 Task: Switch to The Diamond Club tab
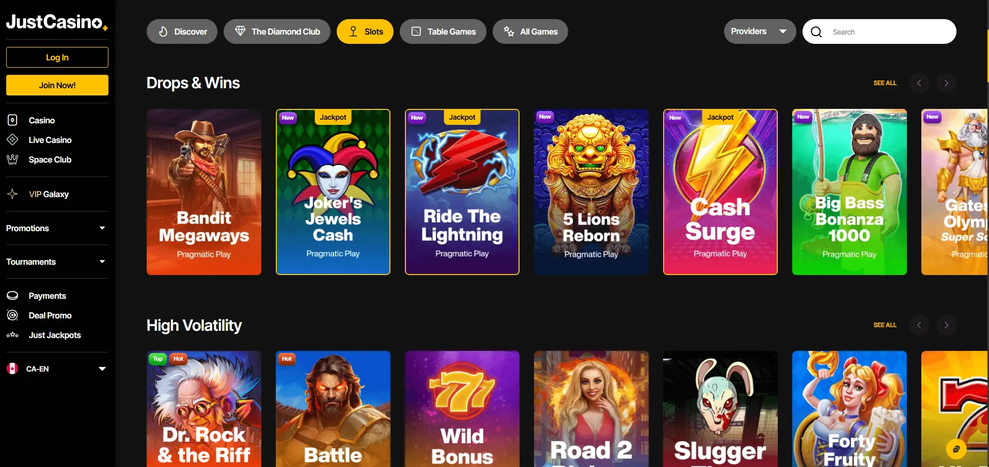[277, 31]
